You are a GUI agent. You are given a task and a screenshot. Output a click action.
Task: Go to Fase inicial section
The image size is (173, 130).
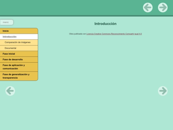[19, 54]
